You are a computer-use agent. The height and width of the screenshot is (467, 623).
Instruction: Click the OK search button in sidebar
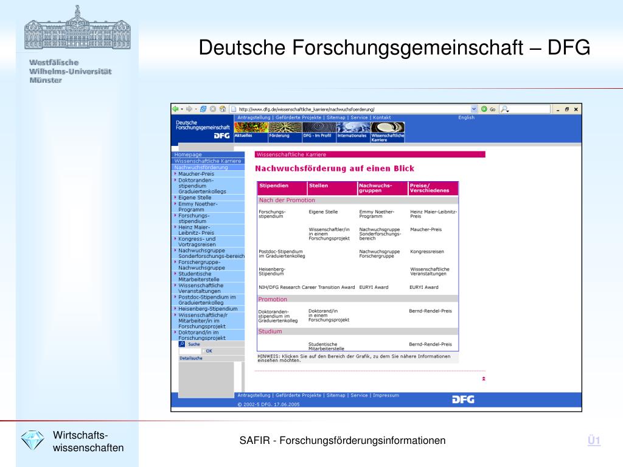pos(209,351)
